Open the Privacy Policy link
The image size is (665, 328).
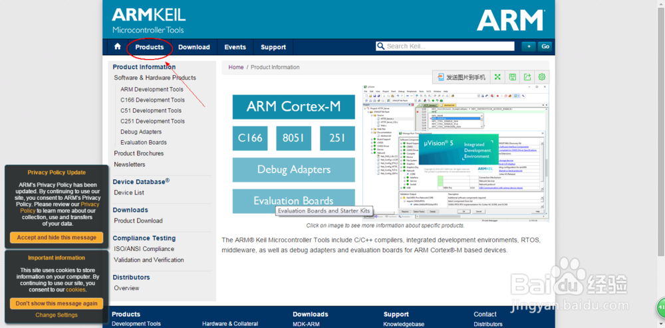tap(60, 207)
